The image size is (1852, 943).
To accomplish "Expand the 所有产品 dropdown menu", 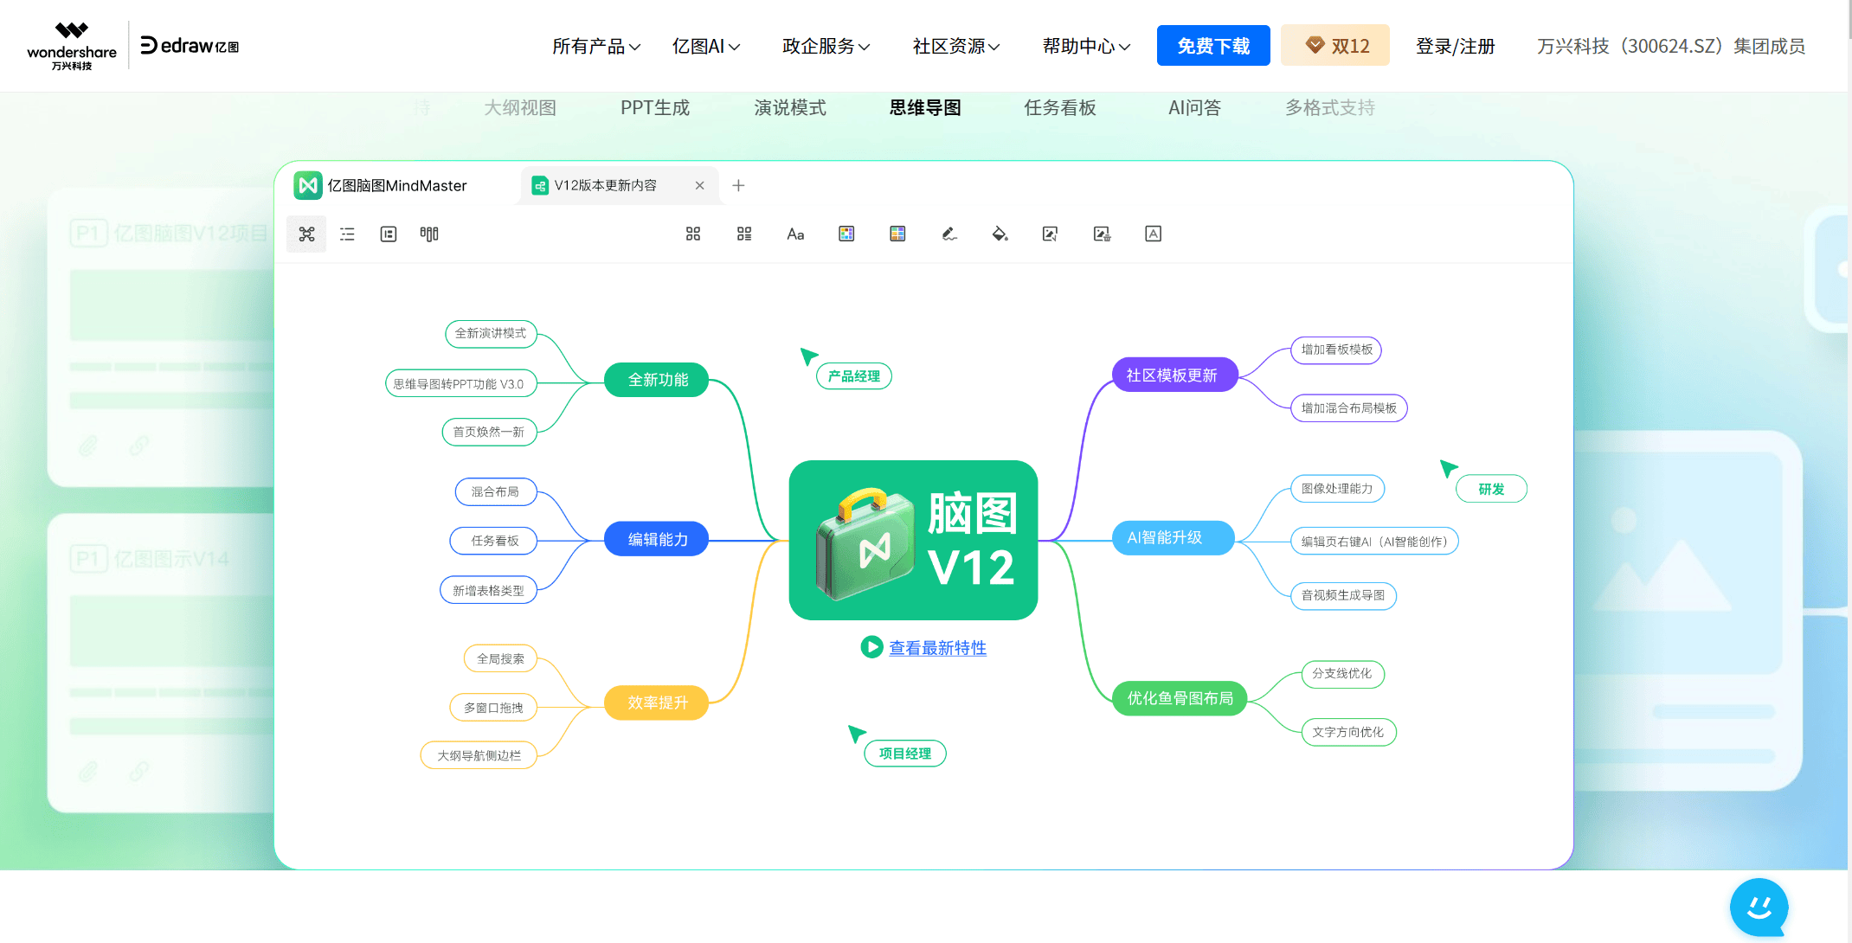I will click(596, 46).
